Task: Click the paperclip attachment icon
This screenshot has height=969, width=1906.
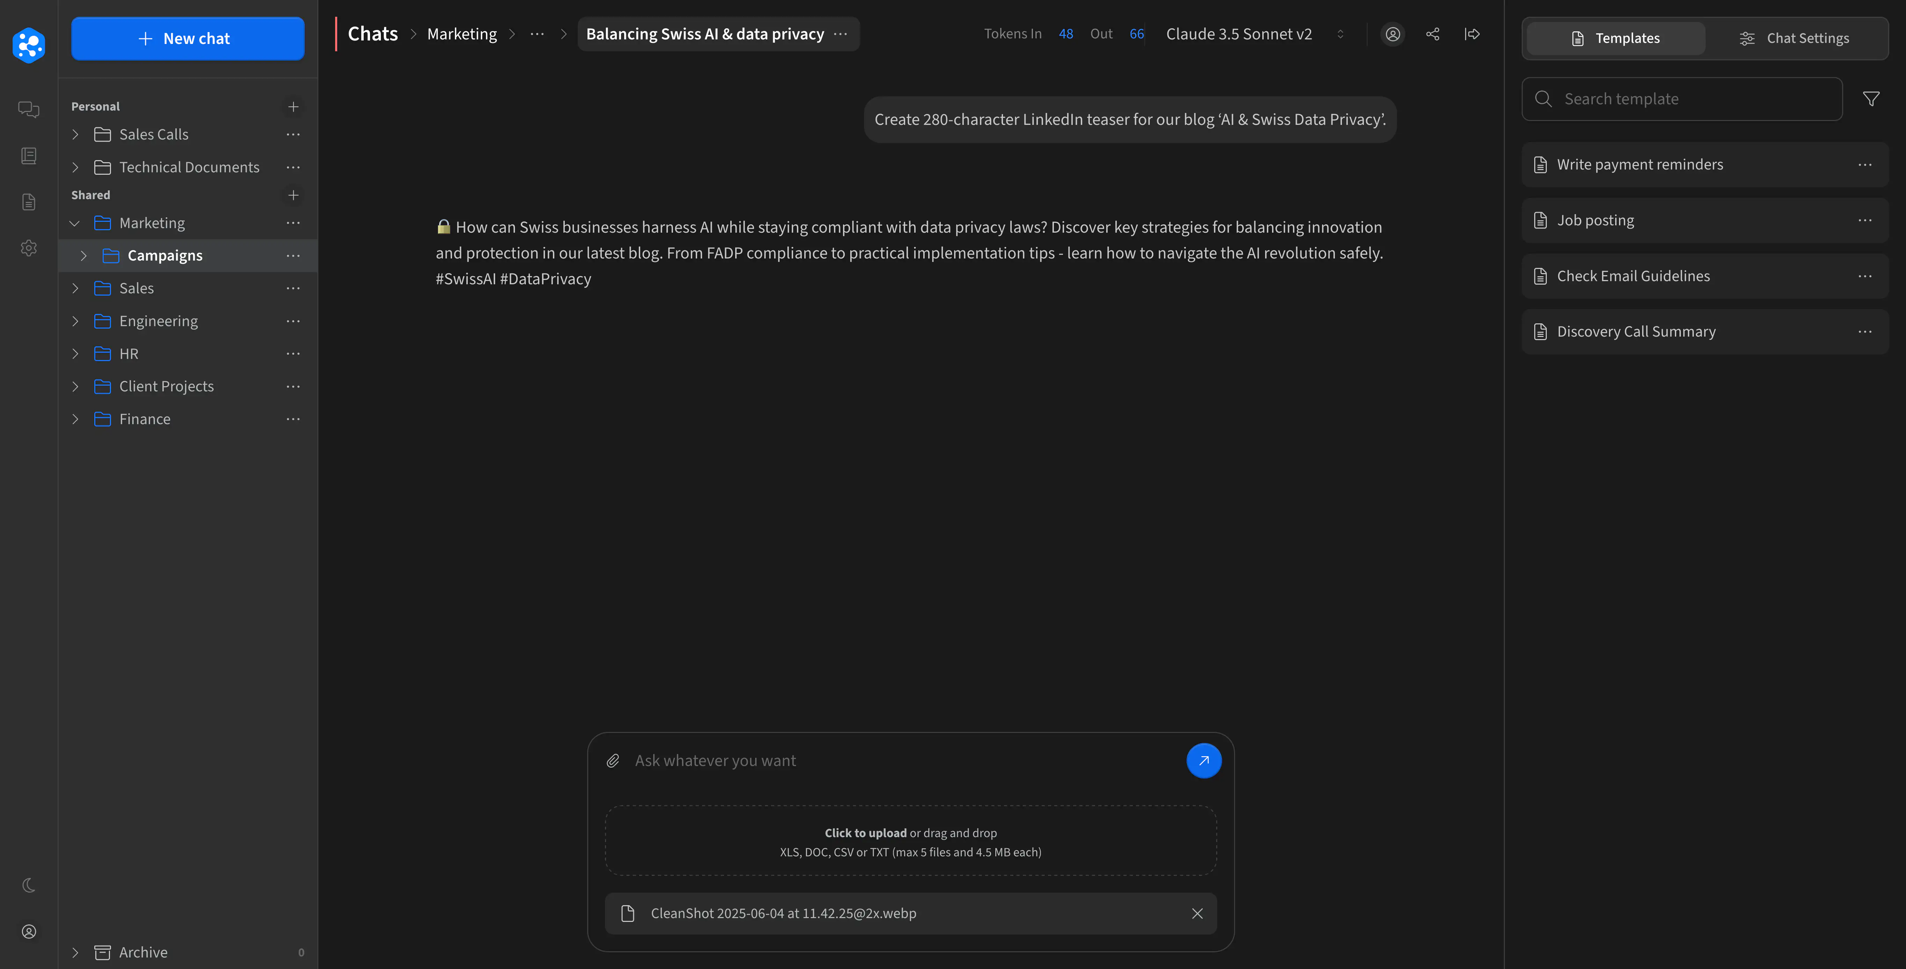Action: click(613, 760)
